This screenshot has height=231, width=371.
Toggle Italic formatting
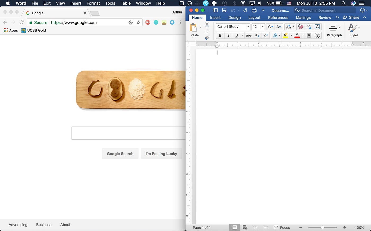coord(228,35)
